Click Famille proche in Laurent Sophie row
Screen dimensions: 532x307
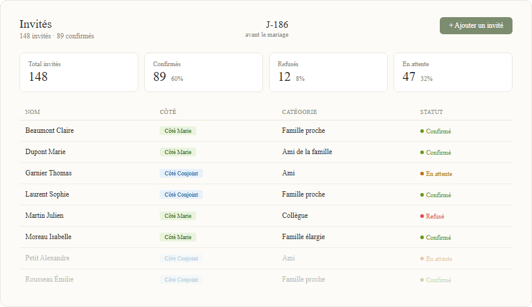(303, 194)
